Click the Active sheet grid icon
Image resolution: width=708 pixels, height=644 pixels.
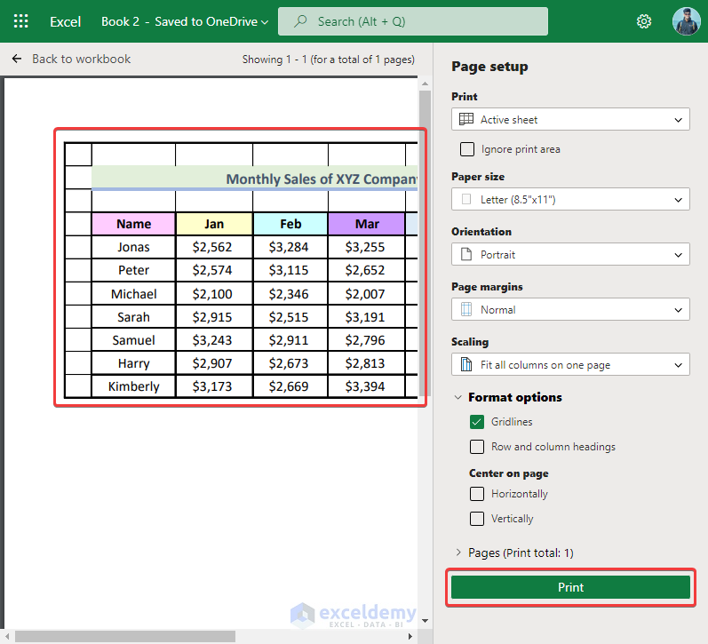pyautogui.click(x=466, y=119)
